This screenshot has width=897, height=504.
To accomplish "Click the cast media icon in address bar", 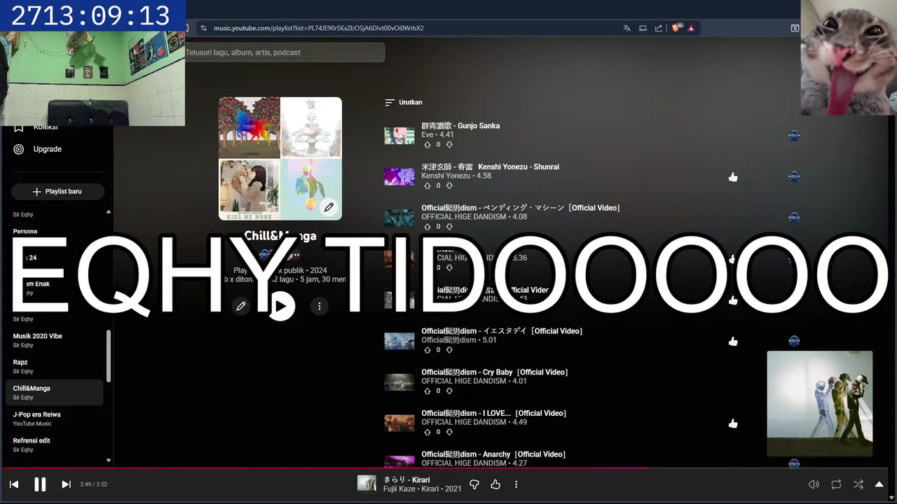I will [x=643, y=28].
